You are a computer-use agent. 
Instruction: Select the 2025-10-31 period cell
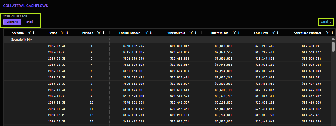[56, 90]
